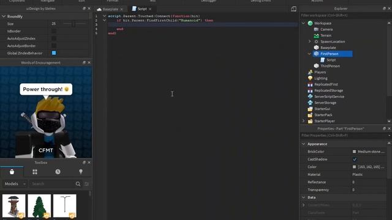
Task: Click the Lighting bulb icon
Action: coord(311,78)
